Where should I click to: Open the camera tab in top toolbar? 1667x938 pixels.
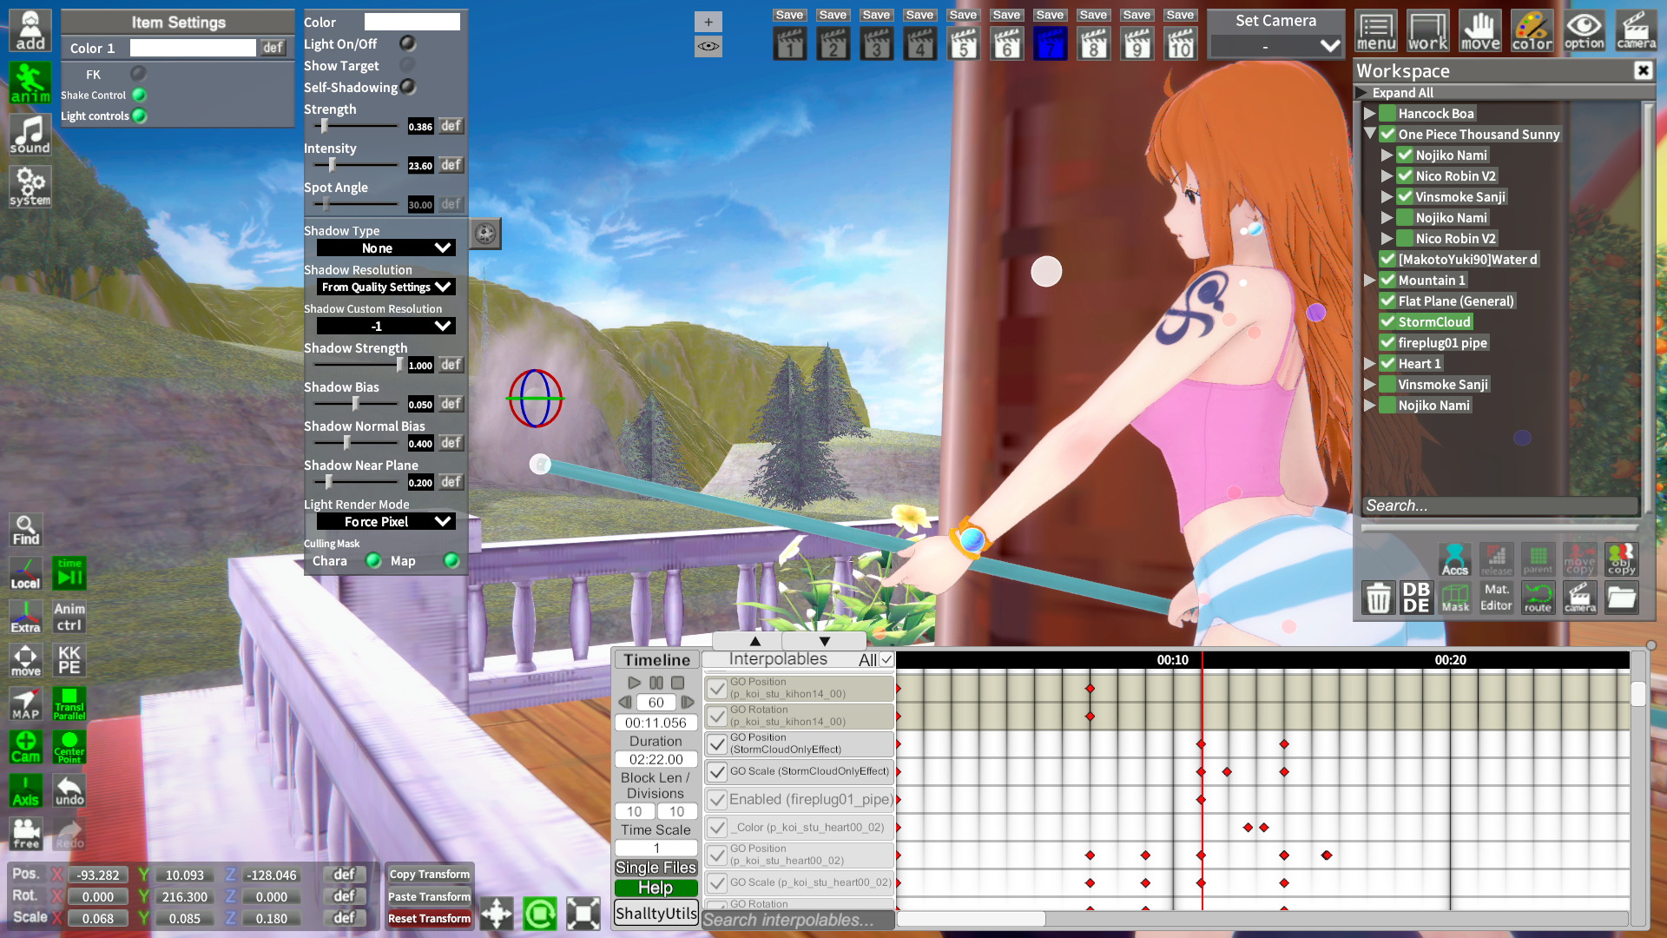1637,32
